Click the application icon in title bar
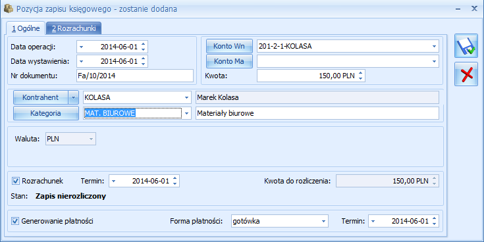Image resolution: width=484 pixels, height=242 pixels. pyautogui.click(x=9, y=9)
